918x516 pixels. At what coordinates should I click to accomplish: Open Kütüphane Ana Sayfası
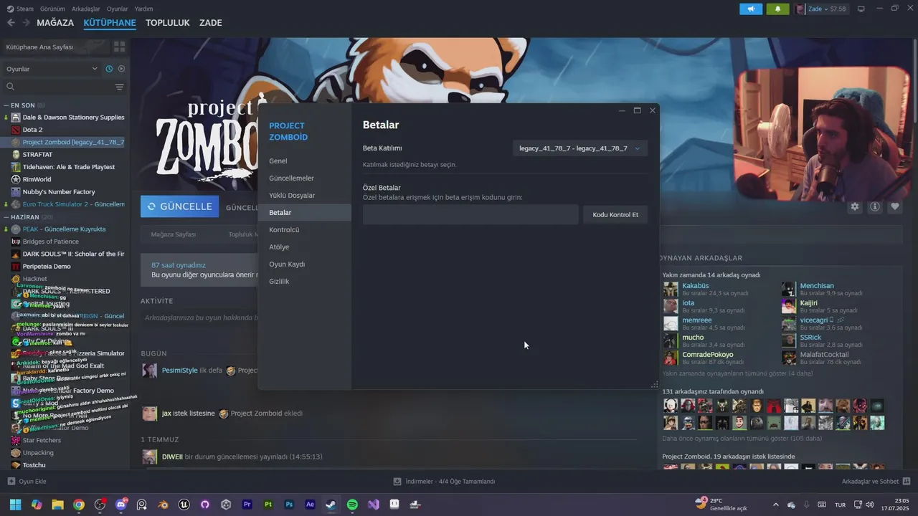[x=55, y=47]
